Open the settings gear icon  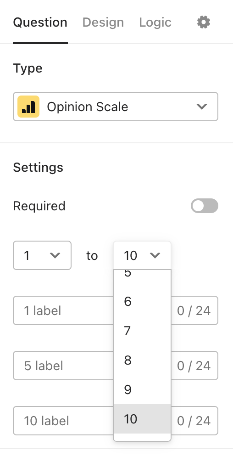pos(204,23)
